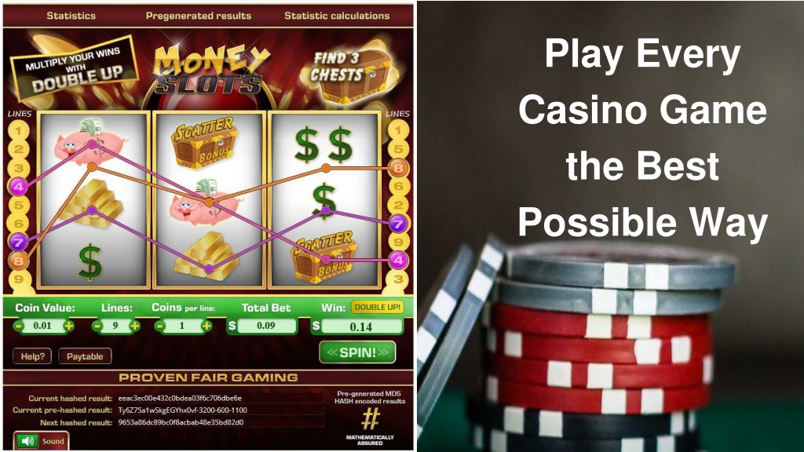Decrease coin value with minus icon
The image size is (804, 452).
[x=19, y=326]
